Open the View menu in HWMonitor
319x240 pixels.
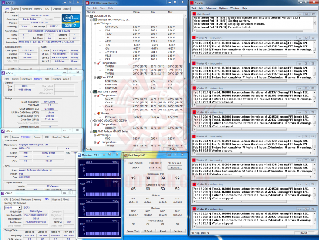102,8
